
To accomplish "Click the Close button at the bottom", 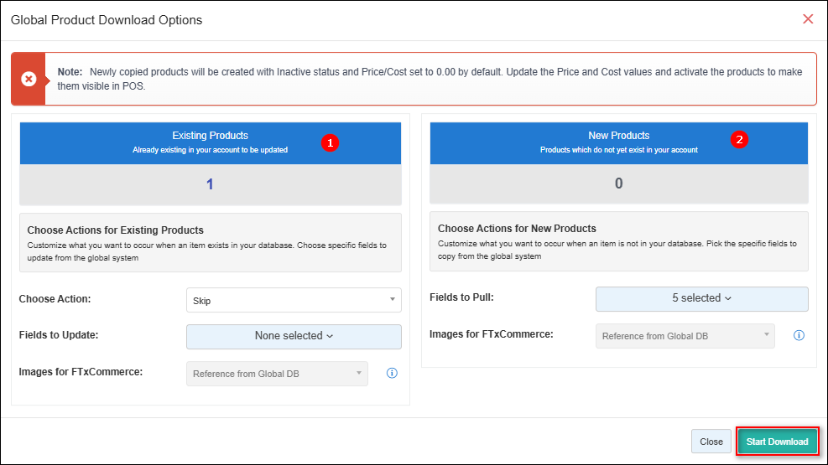I will coord(711,442).
